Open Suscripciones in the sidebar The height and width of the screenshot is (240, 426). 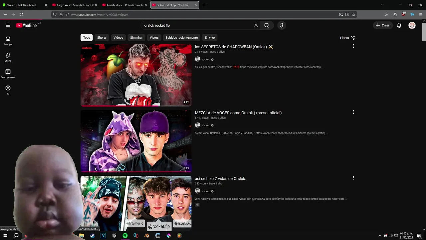tap(8, 74)
